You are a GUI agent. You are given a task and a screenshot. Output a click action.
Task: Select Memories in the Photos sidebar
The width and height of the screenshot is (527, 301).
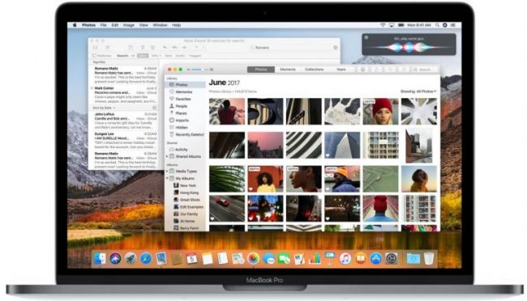pyautogui.click(x=184, y=91)
